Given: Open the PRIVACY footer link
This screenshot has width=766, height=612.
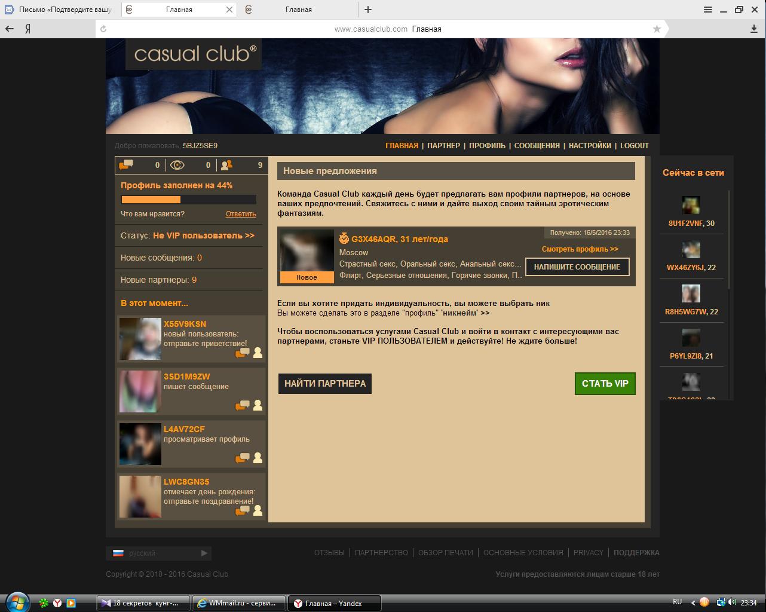Looking at the screenshot, I should (589, 553).
